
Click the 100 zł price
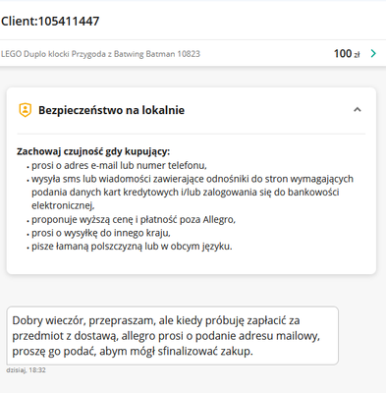(x=347, y=53)
